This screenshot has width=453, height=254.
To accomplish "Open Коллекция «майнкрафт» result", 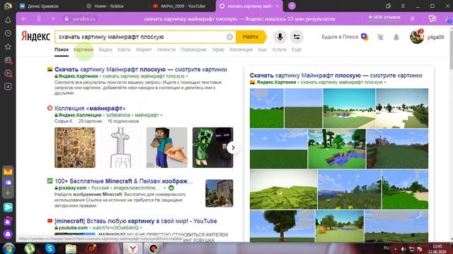I will click(90, 108).
